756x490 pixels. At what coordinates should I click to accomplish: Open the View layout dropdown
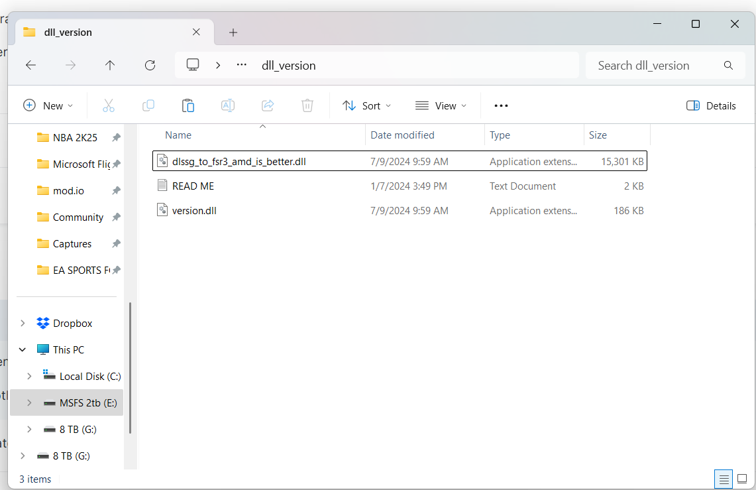click(441, 105)
